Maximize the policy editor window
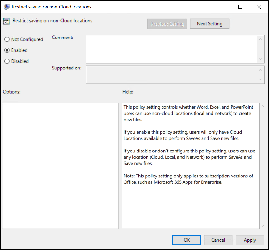The height and width of the screenshot is (250, 269). (x=240, y=7)
